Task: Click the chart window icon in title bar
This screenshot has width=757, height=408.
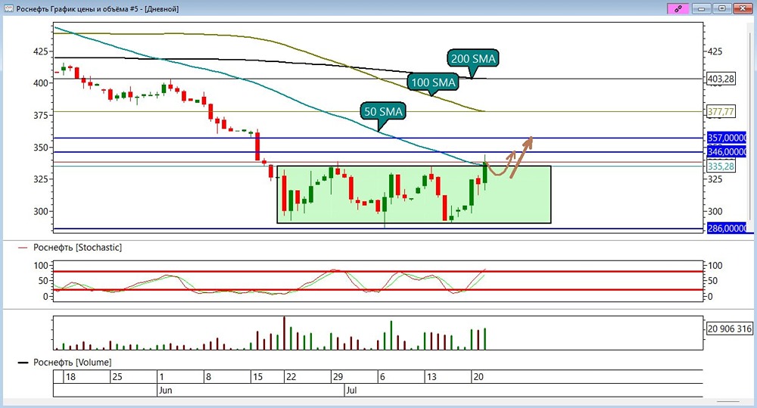Action: [8, 8]
